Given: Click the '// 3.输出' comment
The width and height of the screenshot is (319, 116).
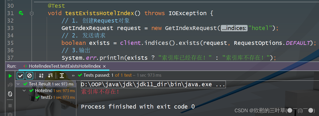Looking at the screenshot, I should (x=76, y=50).
